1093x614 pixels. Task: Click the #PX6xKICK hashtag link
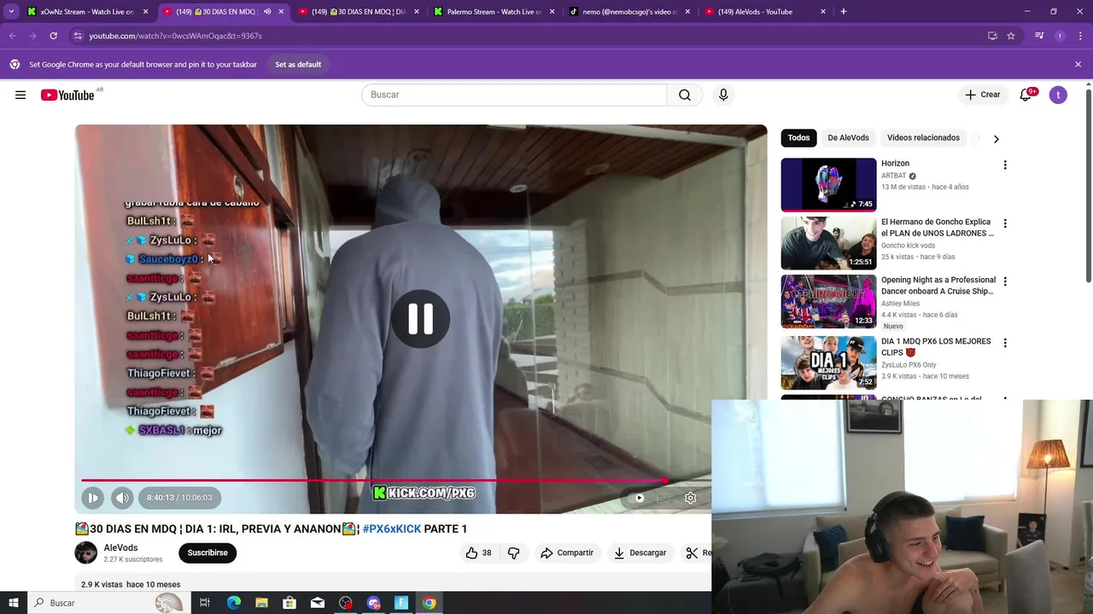[x=392, y=529]
